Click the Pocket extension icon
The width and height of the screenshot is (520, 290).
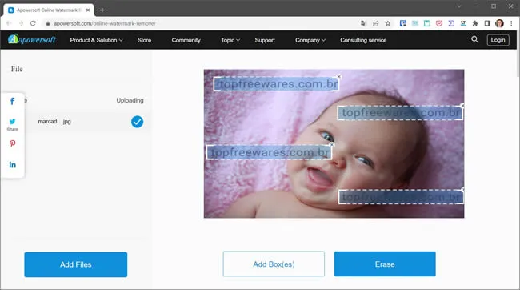tap(439, 23)
